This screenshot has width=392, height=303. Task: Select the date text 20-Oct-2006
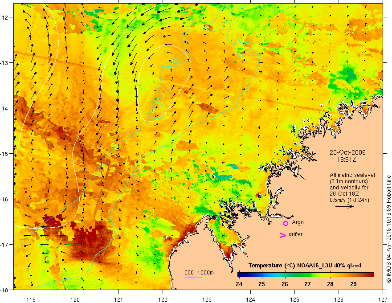coord(347,152)
